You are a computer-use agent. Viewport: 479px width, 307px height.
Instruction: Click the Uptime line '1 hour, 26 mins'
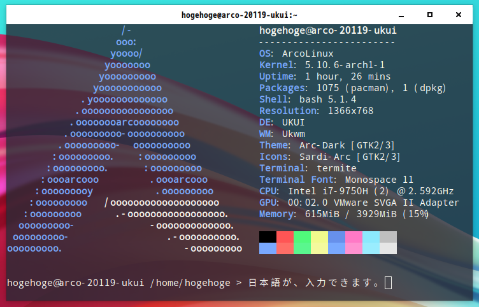point(325,76)
